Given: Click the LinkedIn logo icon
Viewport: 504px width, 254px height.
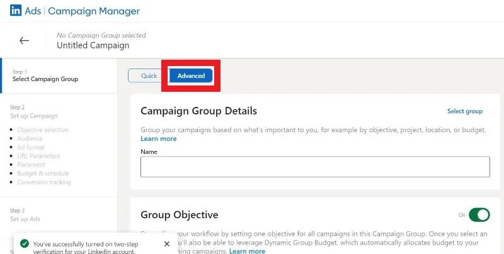Looking at the screenshot, I should click(x=15, y=11).
